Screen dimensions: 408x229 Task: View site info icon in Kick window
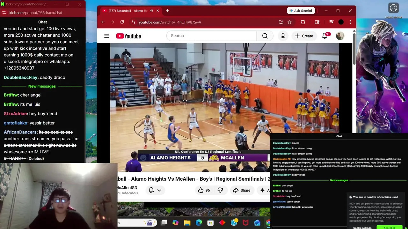coord(4,13)
